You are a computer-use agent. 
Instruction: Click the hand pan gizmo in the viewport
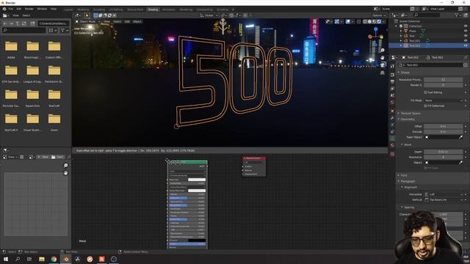383,57
